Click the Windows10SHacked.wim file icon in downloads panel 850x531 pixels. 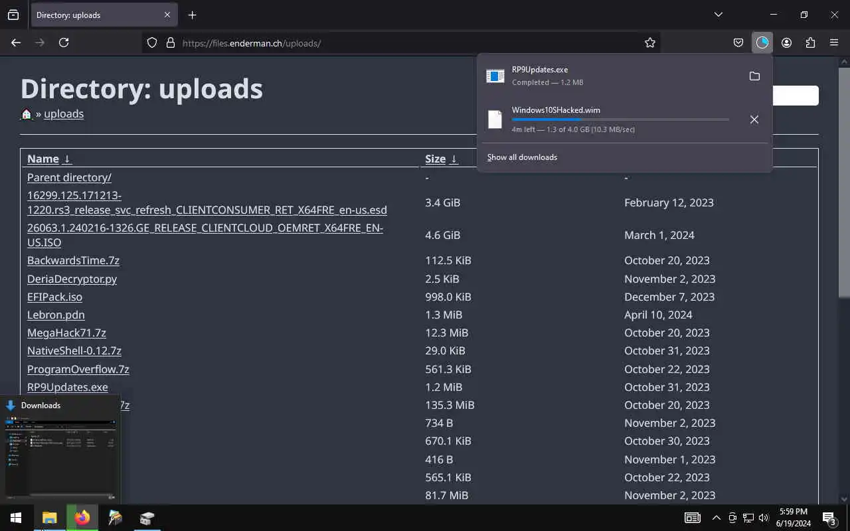tap(495, 119)
